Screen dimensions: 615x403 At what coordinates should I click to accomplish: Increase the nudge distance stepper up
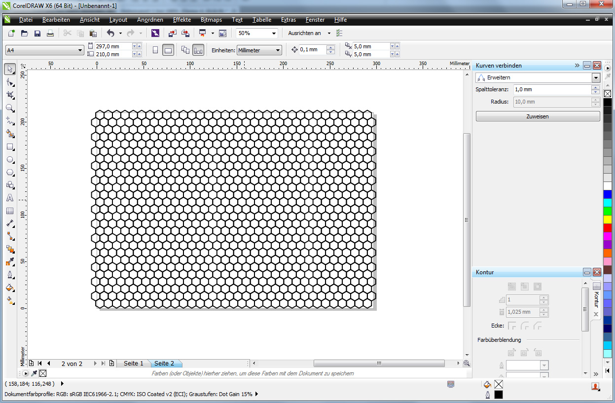coord(331,47)
